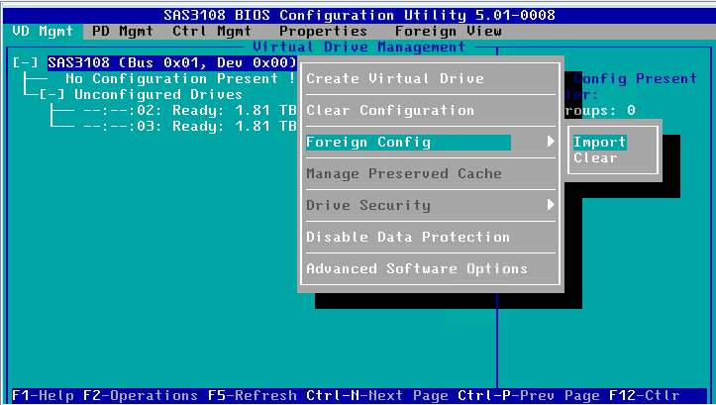Viewport: 716px width, 405px height.
Task: Collapse the SAS3108 controller tree node
Action: click(x=26, y=62)
